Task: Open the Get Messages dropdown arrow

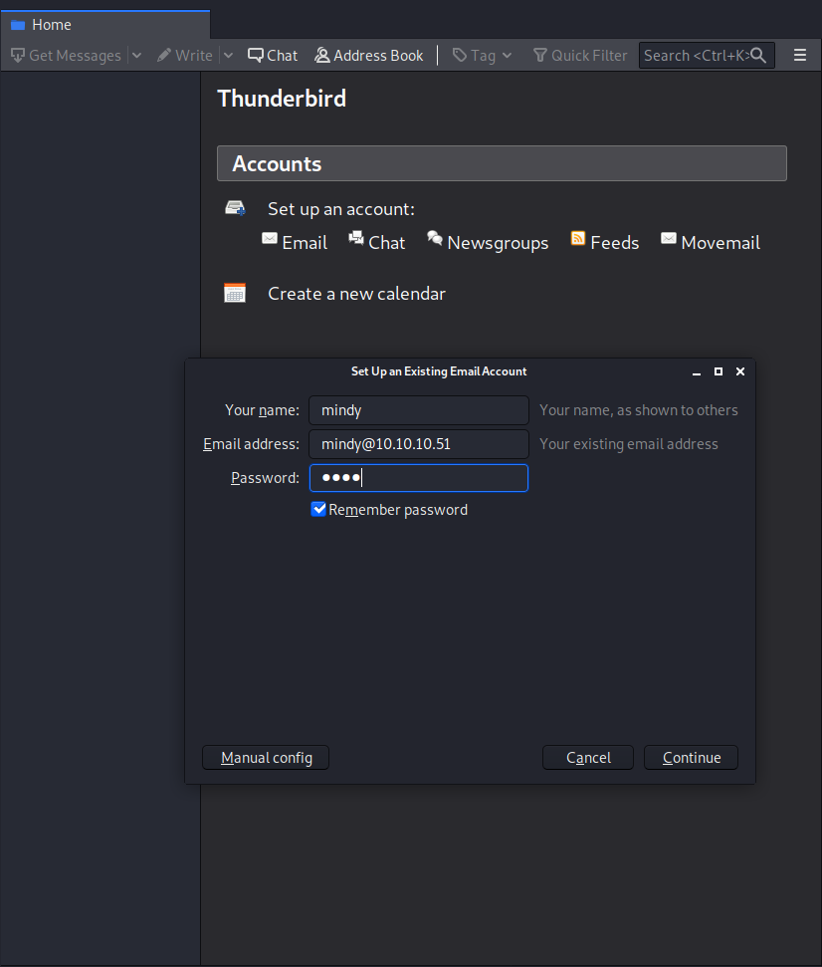Action: 136,56
